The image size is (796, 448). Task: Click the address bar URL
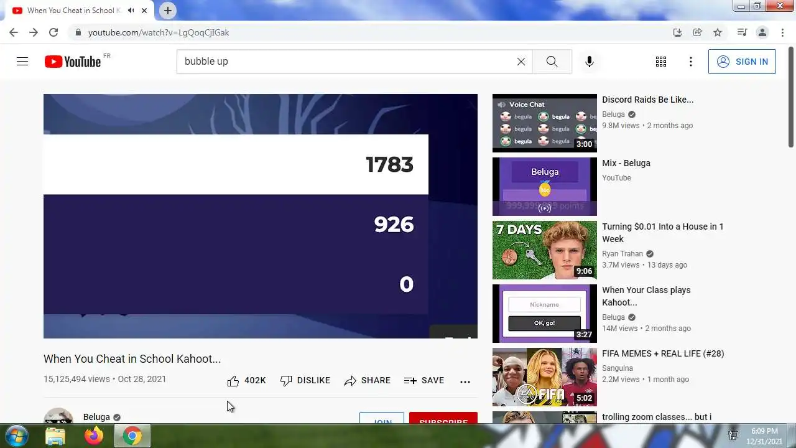[159, 32]
